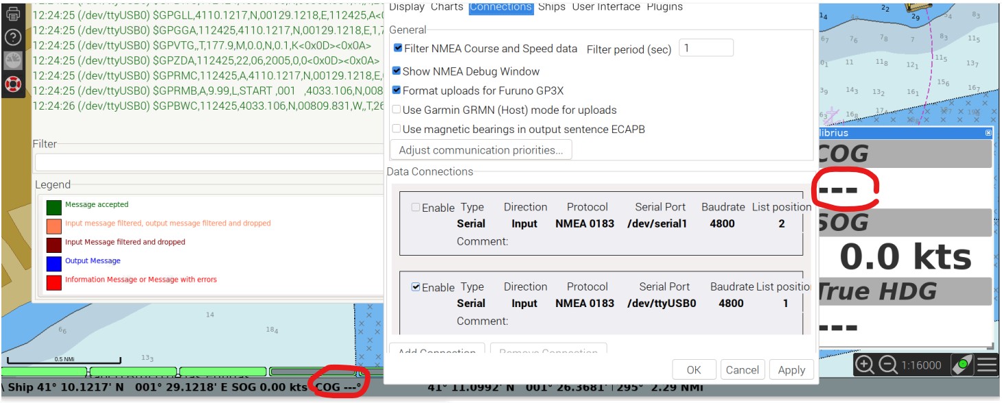Screen dimensions: 1002x403
Task: Zoom out with the magnifier minus icon
Action: (888, 365)
